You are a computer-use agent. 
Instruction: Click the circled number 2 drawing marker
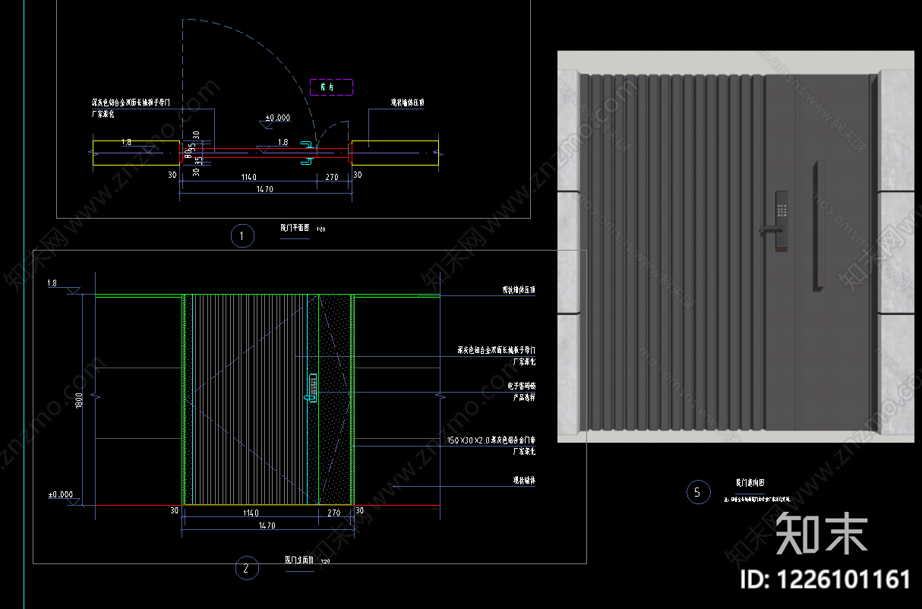(x=246, y=568)
